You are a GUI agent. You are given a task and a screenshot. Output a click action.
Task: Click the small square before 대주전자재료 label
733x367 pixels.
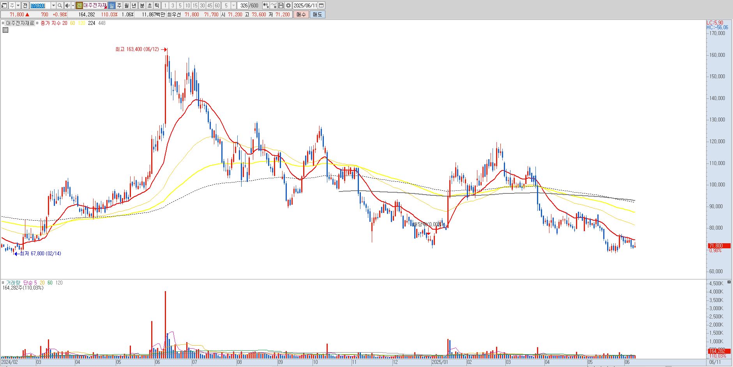point(3,23)
